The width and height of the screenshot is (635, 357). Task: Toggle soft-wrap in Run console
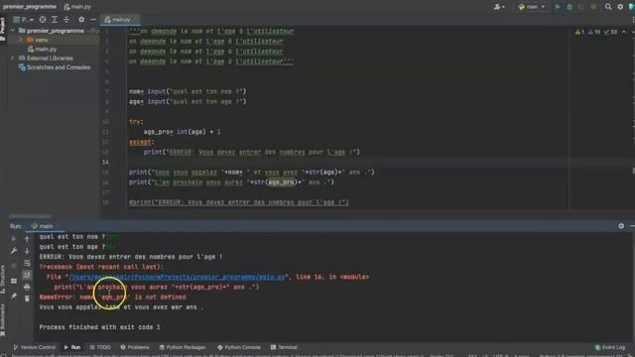(27, 264)
